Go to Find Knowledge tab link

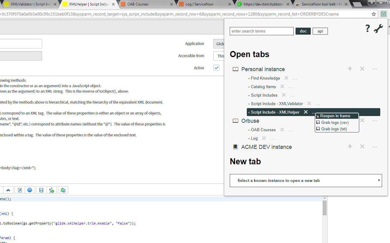[x=265, y=78]
